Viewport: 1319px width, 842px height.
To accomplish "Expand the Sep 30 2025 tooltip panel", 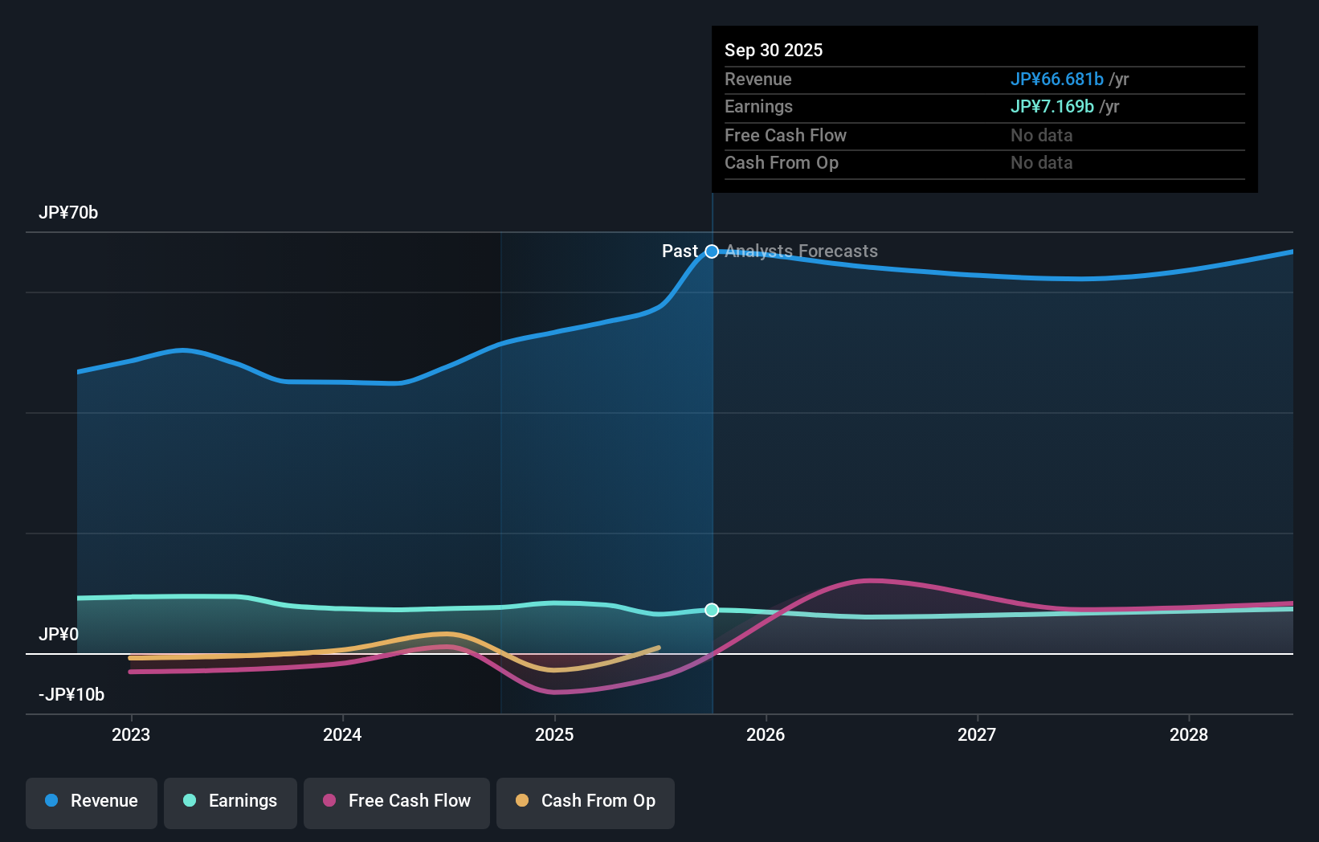I will 983,108.
